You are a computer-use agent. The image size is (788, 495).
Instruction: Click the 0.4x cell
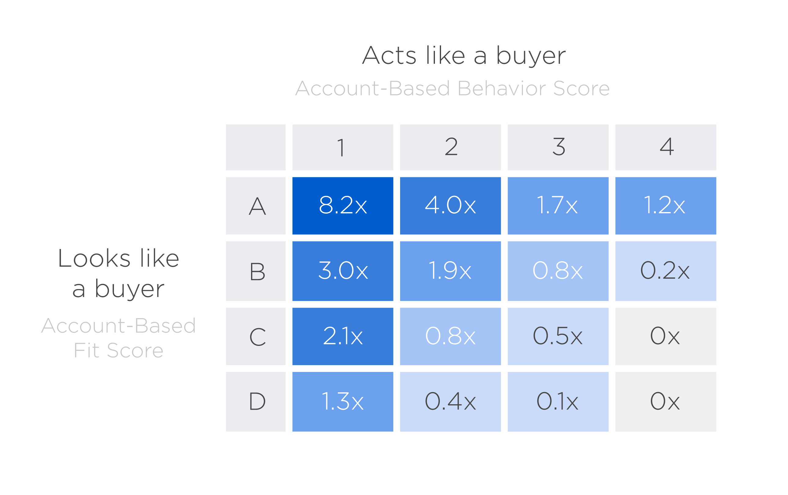(450, 402)
